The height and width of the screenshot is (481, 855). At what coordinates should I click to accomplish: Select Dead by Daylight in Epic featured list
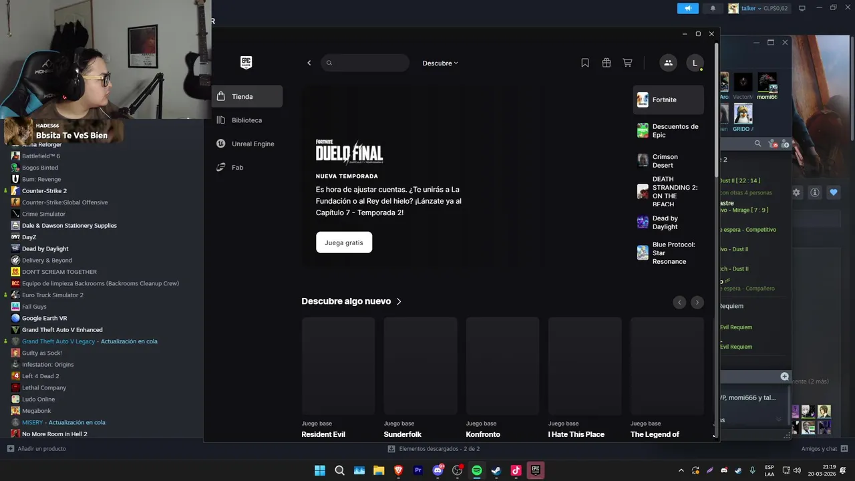coord(668,222)
